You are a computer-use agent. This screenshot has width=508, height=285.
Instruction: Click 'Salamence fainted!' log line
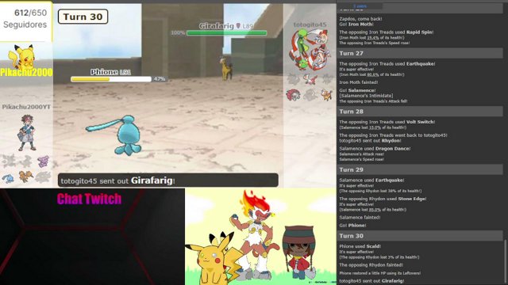[360, 218]
